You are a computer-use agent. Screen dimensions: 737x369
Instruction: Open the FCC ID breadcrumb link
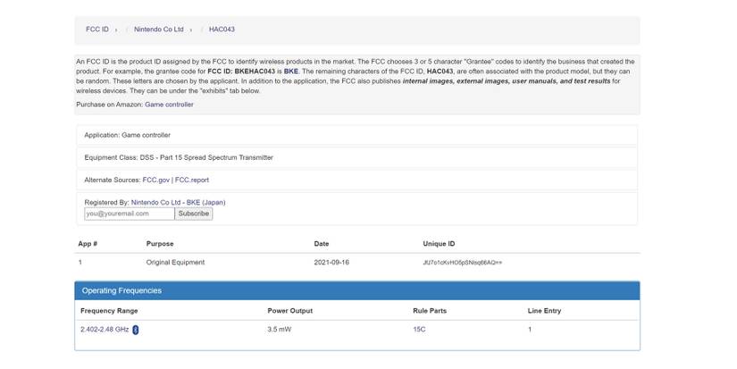[97, 29]
